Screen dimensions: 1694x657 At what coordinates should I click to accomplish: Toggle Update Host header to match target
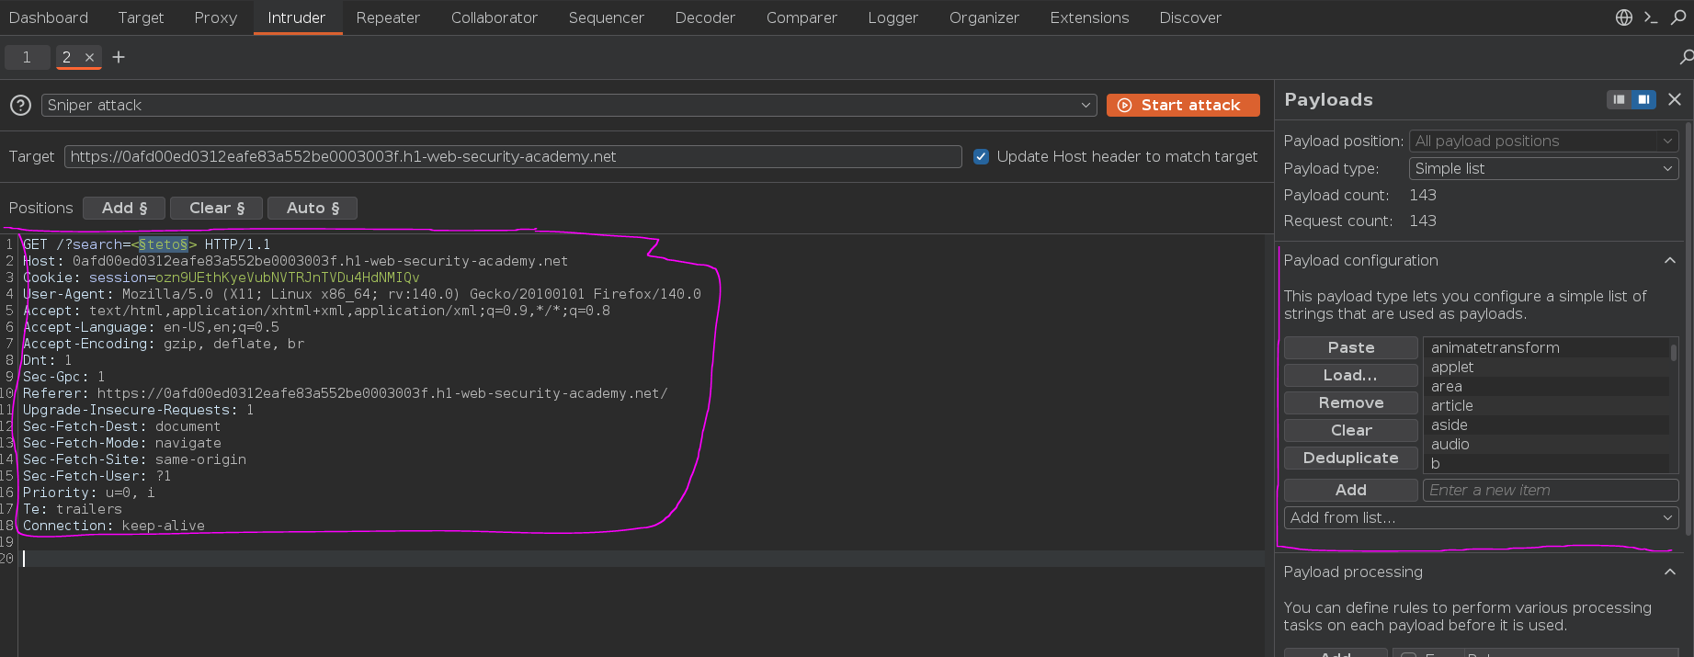tap(981, 156)
